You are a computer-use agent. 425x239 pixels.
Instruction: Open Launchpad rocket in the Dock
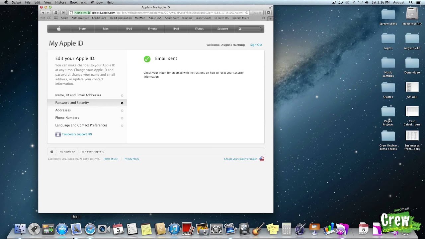34,229
